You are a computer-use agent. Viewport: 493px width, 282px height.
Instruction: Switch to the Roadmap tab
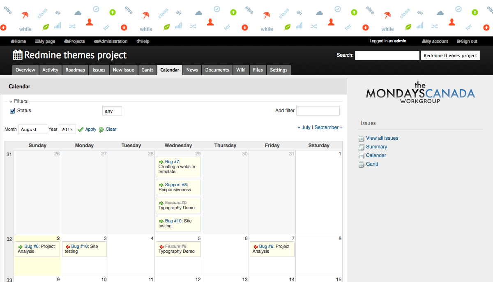(x=75, y=70)
